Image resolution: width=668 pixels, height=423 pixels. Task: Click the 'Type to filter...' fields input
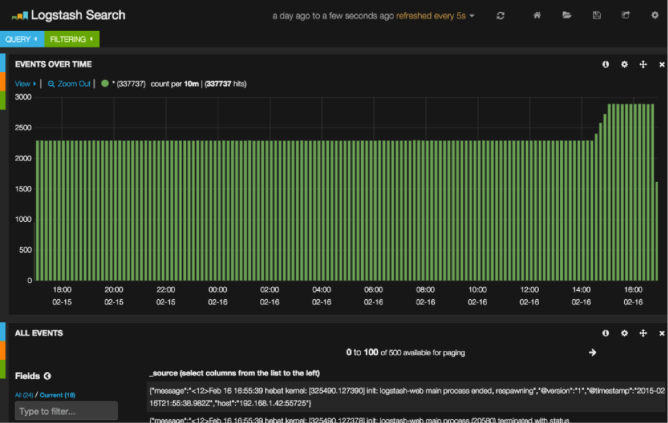pyautogui.click(x=66, y=411)
